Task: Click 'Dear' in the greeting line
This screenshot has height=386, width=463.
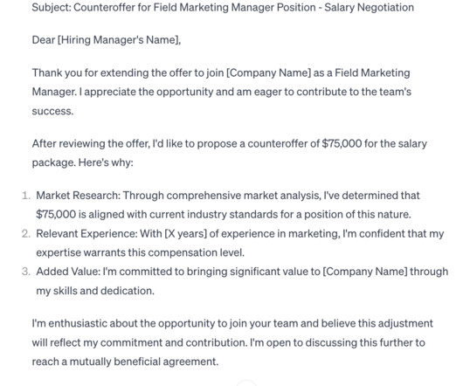Action: pyautogui.click(x=44, y=39)
